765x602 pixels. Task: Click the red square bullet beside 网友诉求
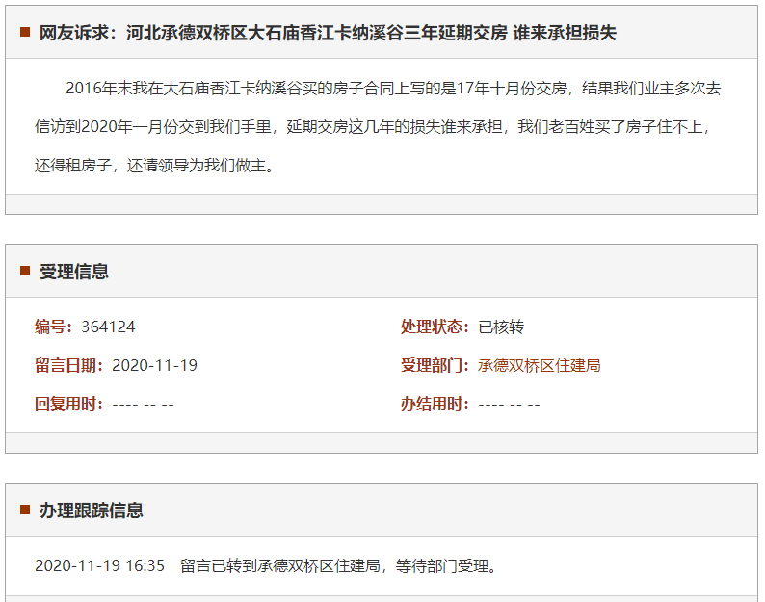pos(25,33)
